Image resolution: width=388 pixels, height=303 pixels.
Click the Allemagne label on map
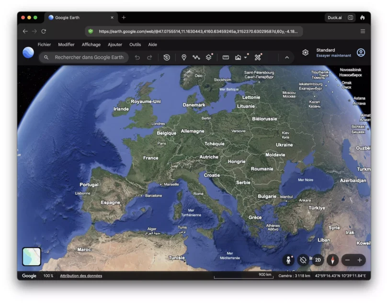point(193,131)
